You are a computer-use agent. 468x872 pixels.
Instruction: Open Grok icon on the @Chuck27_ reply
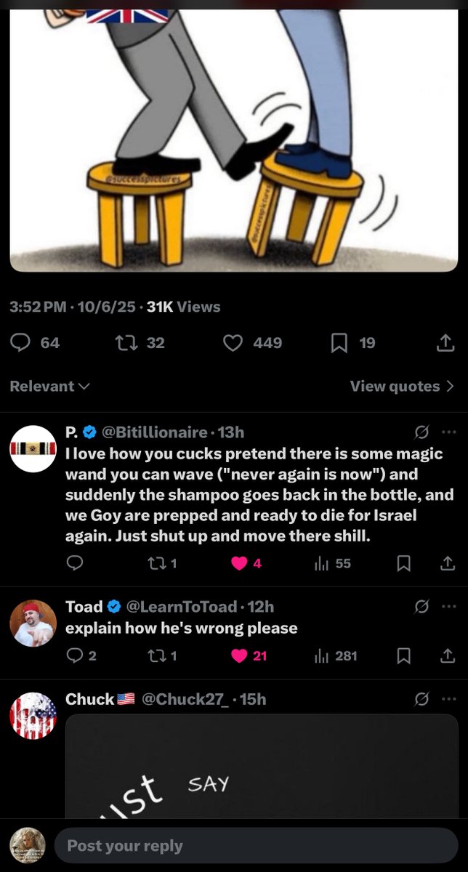[421, 699]
